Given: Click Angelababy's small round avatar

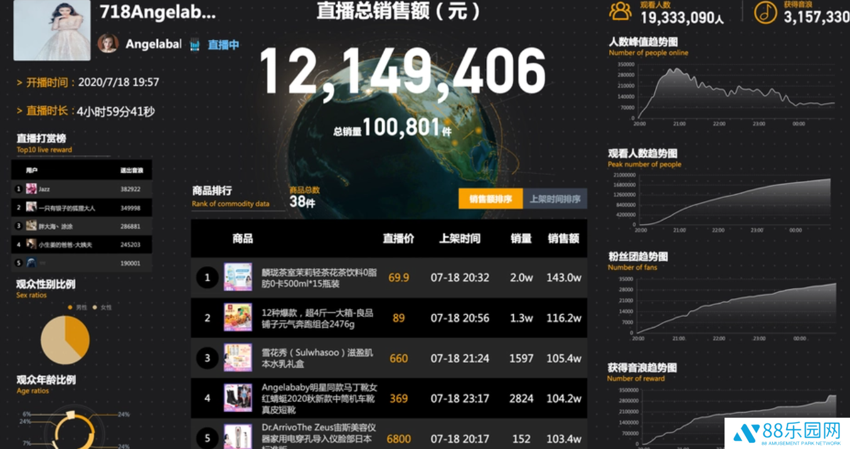Looking at the screenshot, I should point(108,43).
